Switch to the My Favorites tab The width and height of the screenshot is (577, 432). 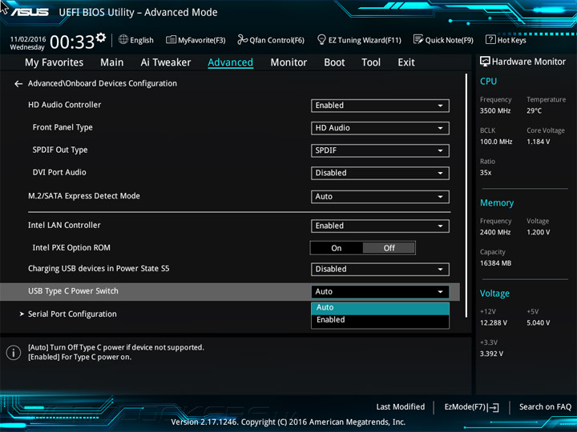coord(54,62)
